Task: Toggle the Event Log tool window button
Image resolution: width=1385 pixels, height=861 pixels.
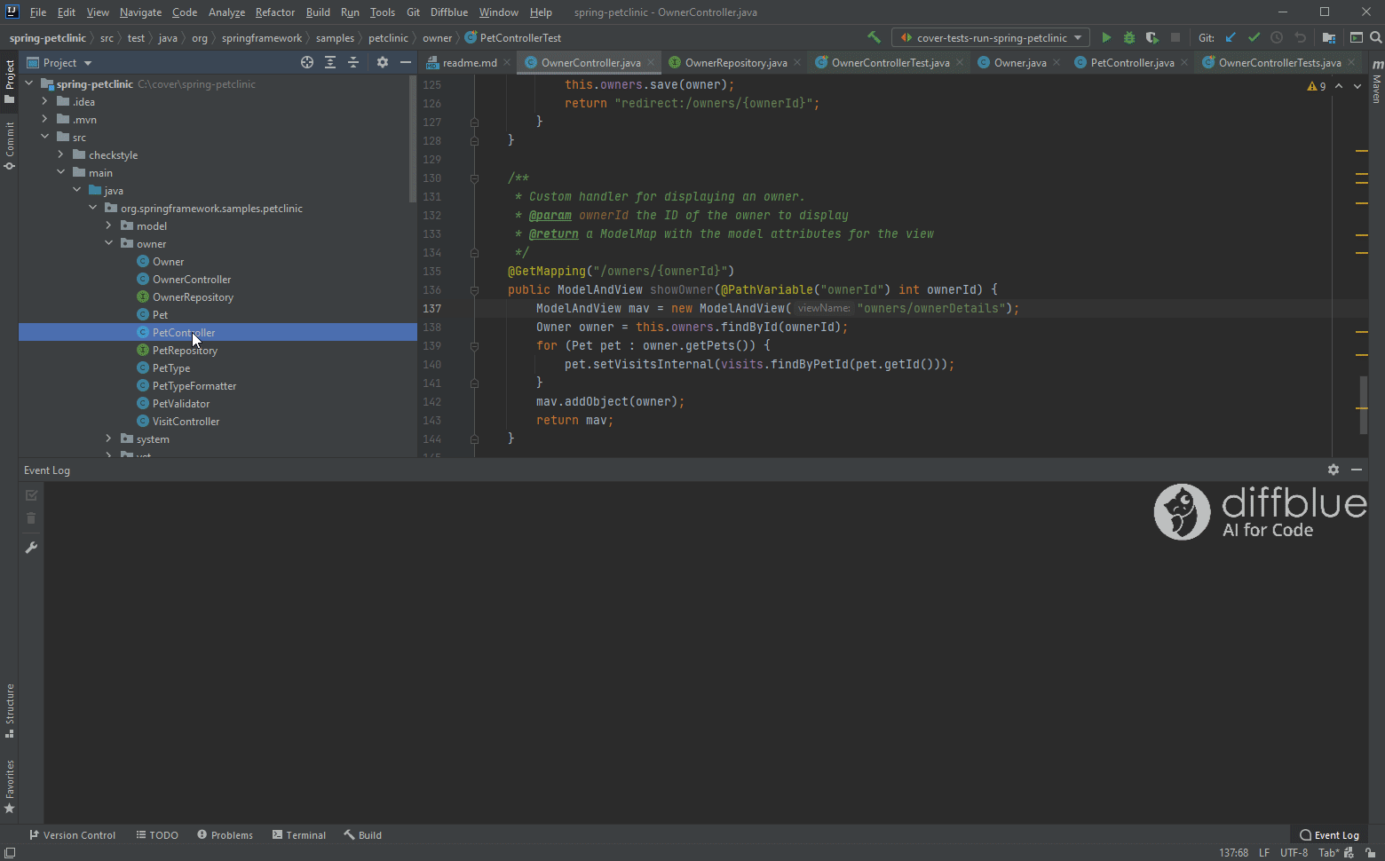Action: 1329,835
